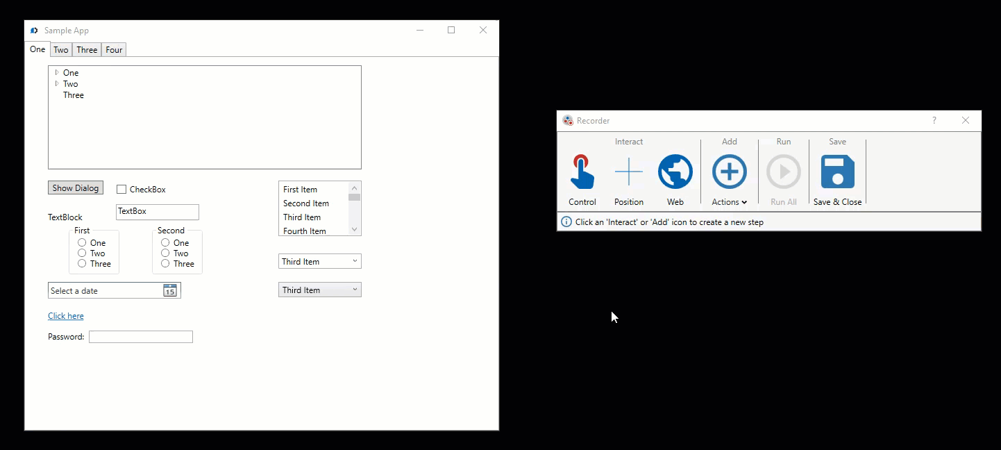Switch to the Three tab
This screenshot has width=1001, height=450.
(87, 50)
